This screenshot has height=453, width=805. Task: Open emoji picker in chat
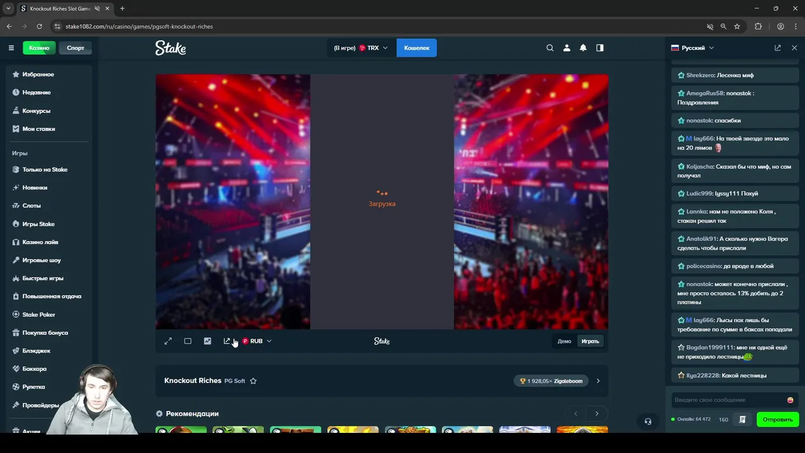(x=791, y=400)
